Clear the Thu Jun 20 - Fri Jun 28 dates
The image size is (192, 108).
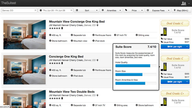point(71,10)
